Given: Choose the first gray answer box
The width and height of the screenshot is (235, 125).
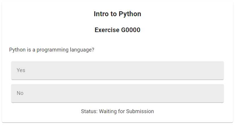Looking at the screenshot, I should (117, 70).
